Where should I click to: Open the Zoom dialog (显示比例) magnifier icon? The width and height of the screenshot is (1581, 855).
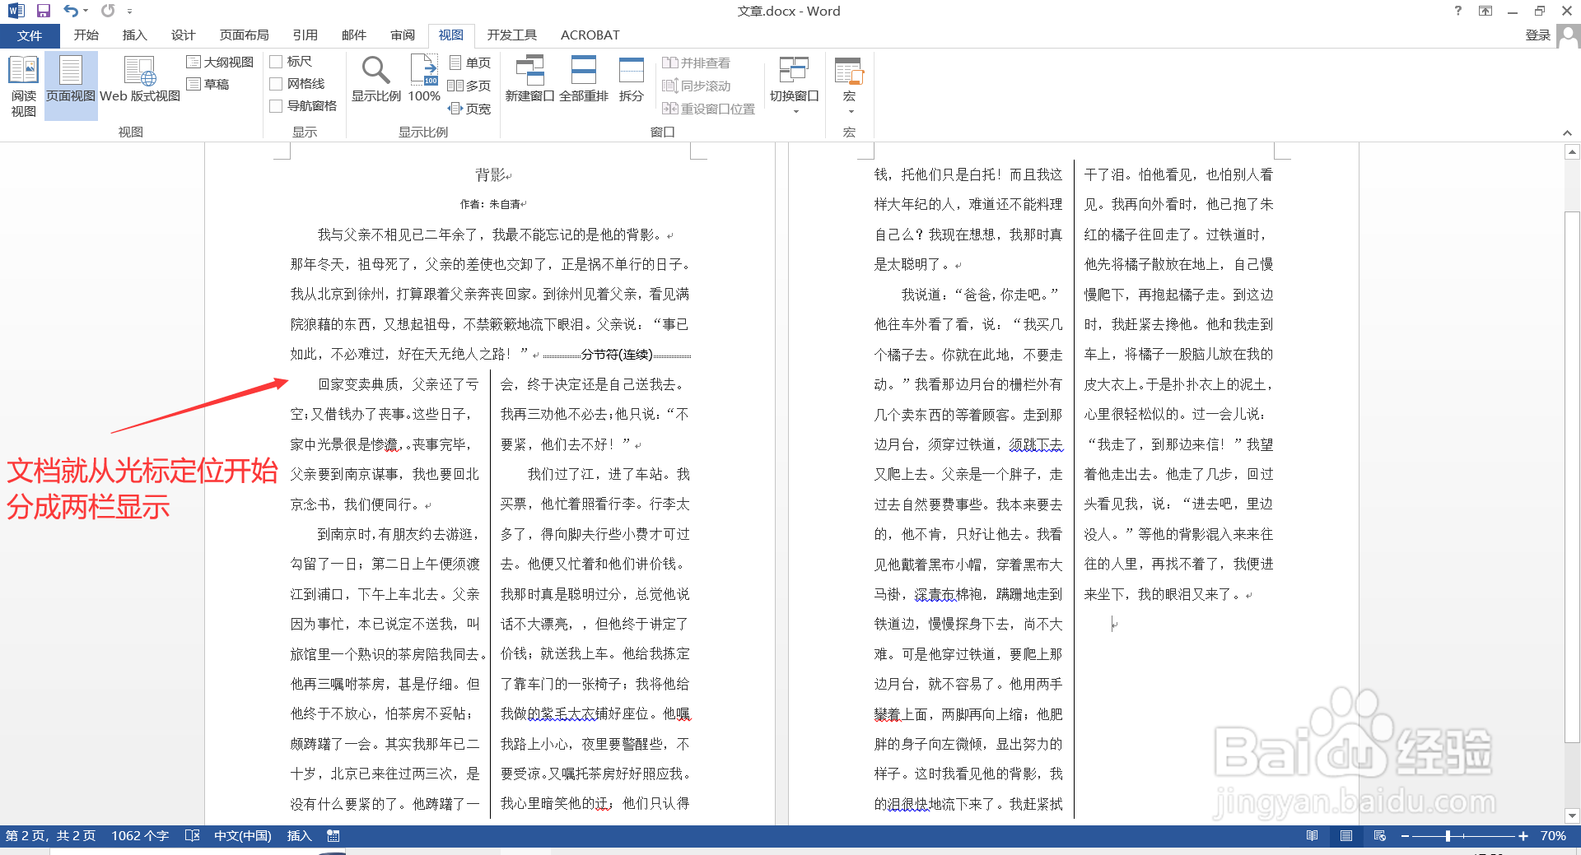point(376,79)
